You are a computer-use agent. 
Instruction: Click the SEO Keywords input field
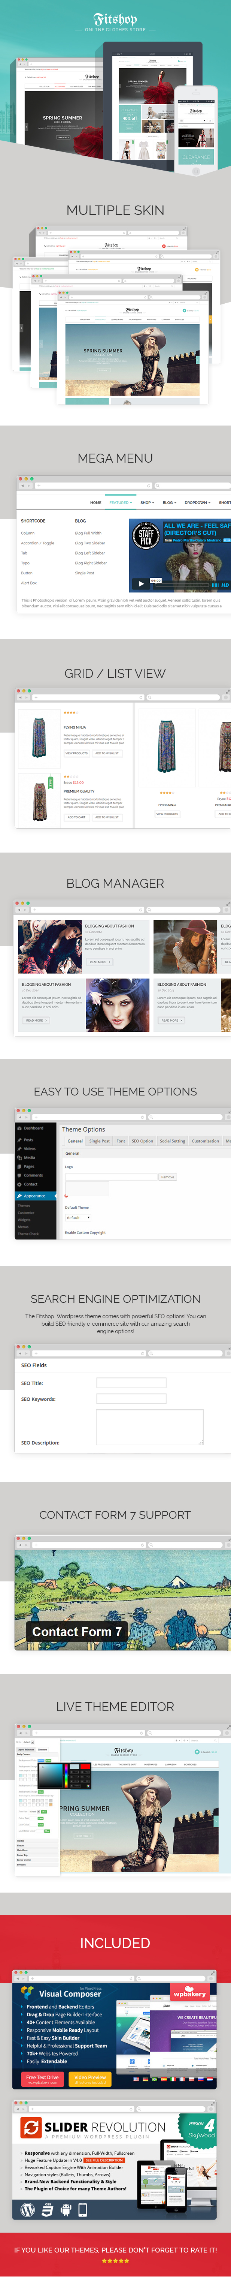[x=131, y=1398]
